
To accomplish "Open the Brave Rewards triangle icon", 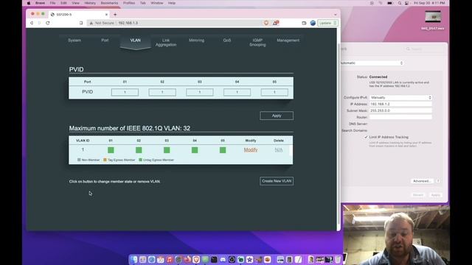I will click(275, 23).
